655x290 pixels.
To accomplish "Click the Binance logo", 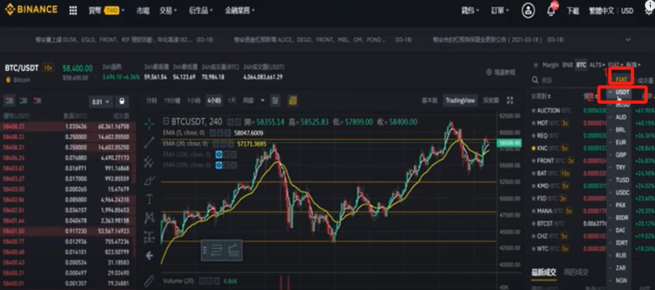I will 30,10.
